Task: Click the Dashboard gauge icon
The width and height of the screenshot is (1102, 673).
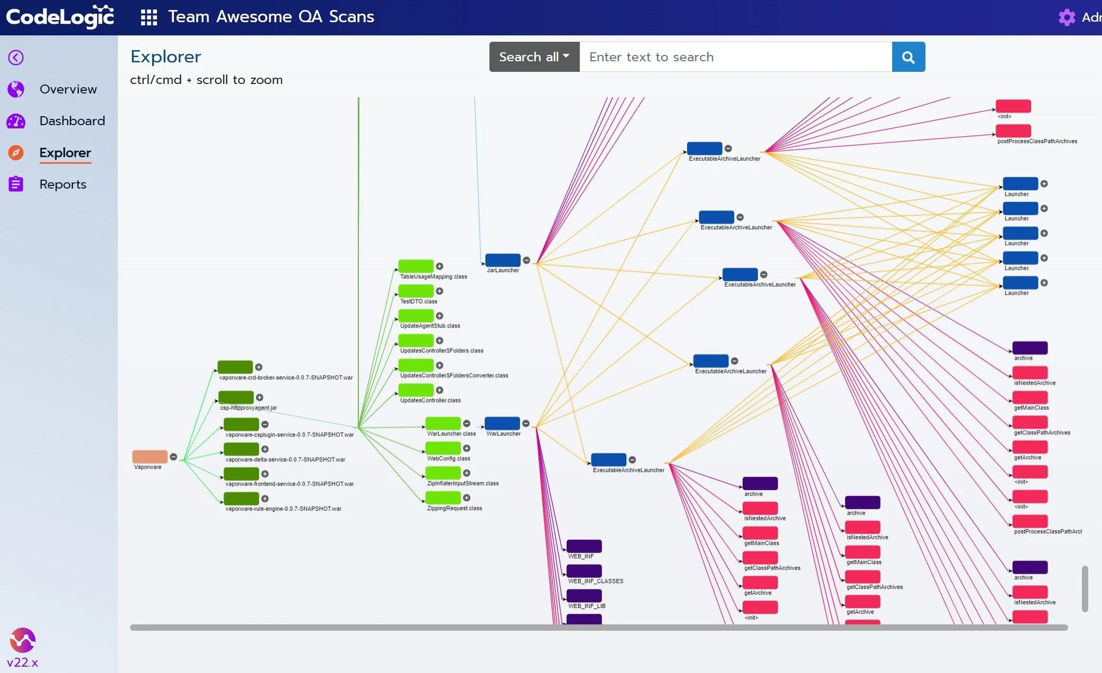Action: tap(16, 121)
